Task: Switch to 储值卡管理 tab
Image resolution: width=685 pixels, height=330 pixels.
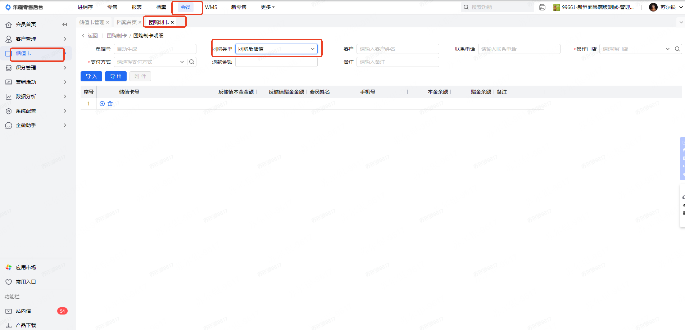Action: (92, 22)
